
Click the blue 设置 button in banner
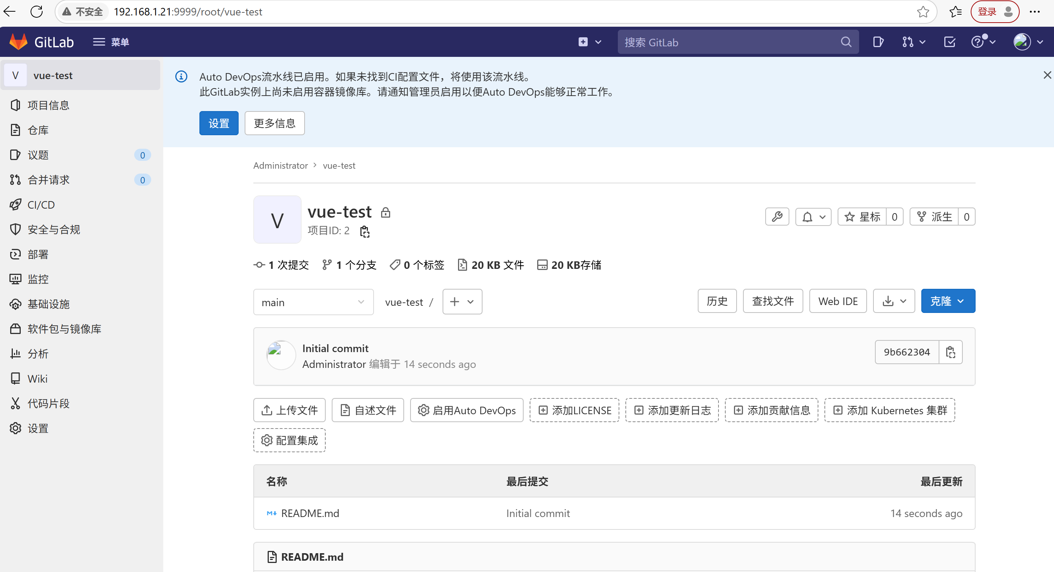(219, 123)
